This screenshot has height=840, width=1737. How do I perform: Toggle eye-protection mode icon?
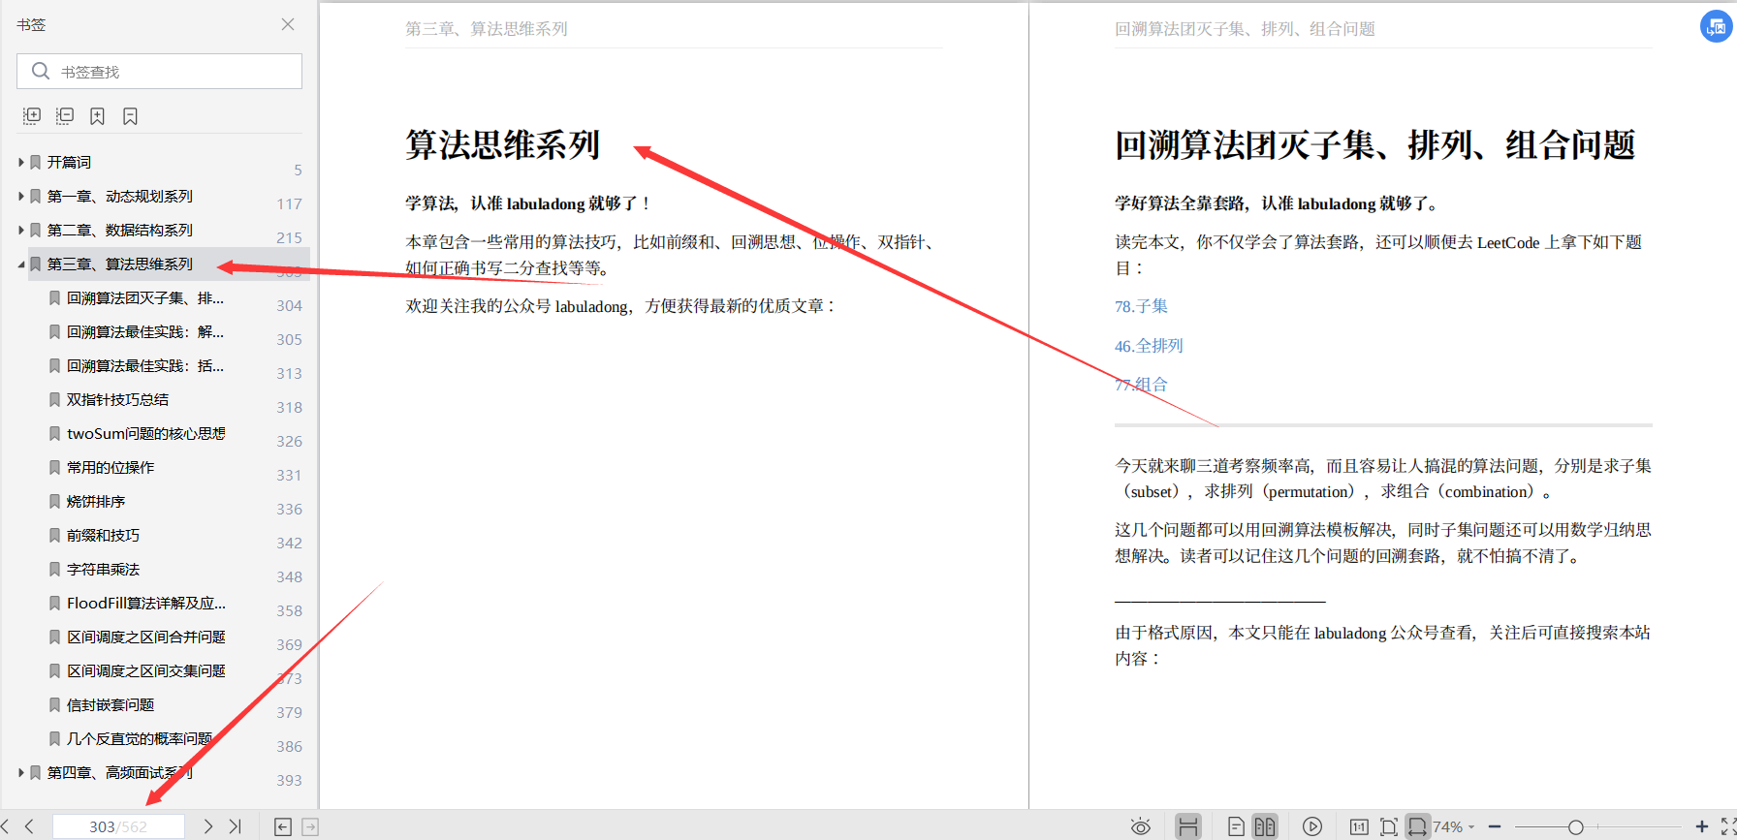1141,826
